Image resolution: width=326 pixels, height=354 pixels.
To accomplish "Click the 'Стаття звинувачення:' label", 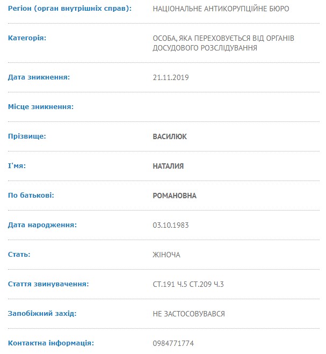I will (48, 284).
